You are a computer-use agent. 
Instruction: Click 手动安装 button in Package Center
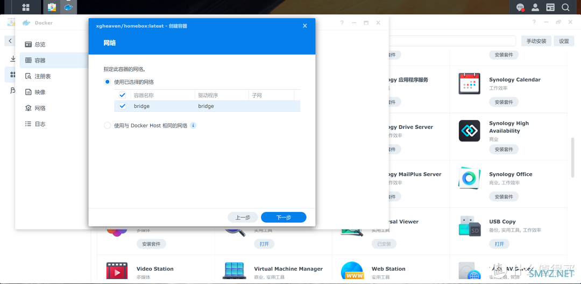[536, 41]
